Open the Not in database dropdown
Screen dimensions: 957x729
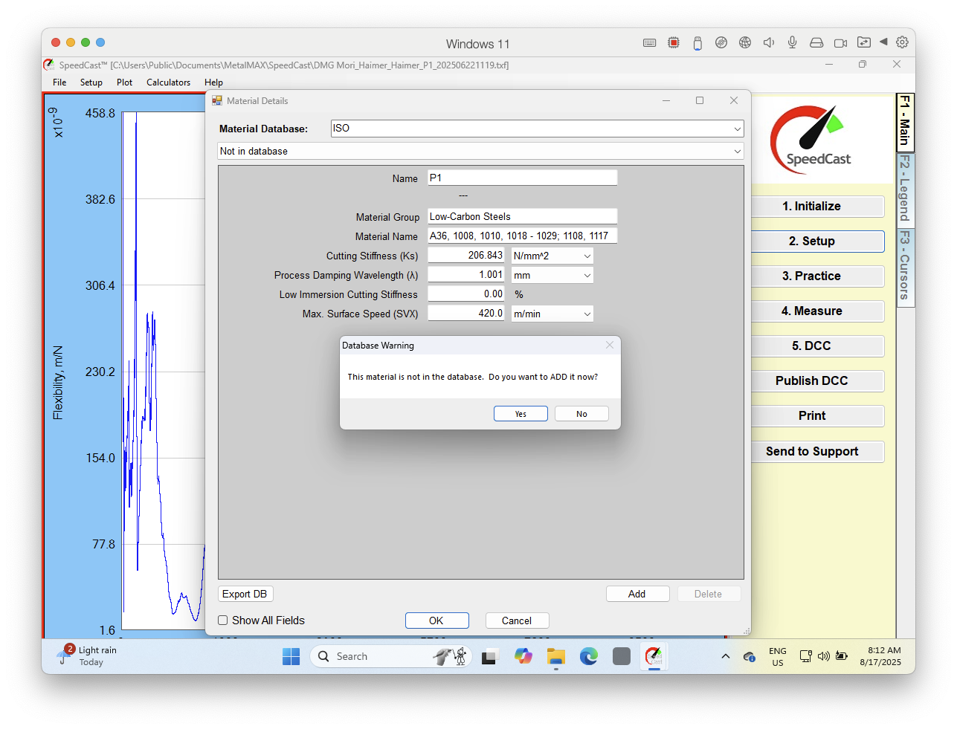pos(480,151)
